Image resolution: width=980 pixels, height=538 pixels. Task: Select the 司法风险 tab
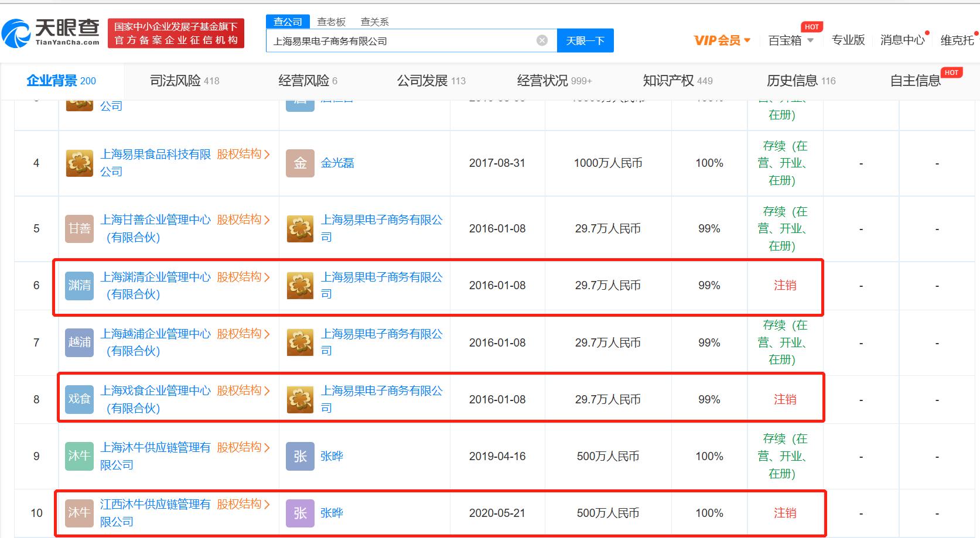tap(185, 81)
